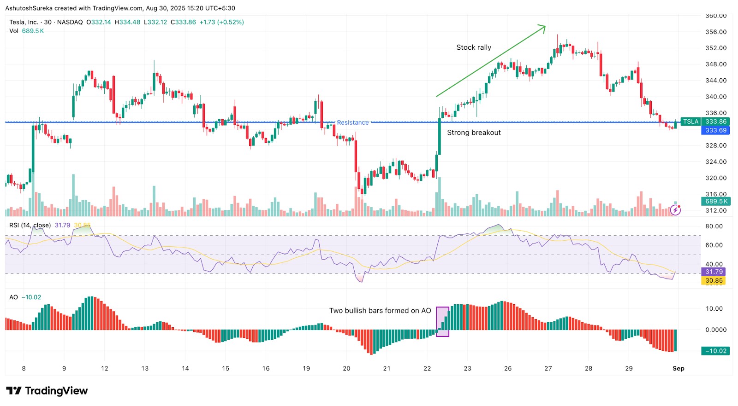This screenshot has width=738, height=406.
Task: Click the 336.00 price axis label
Action: 716,113
